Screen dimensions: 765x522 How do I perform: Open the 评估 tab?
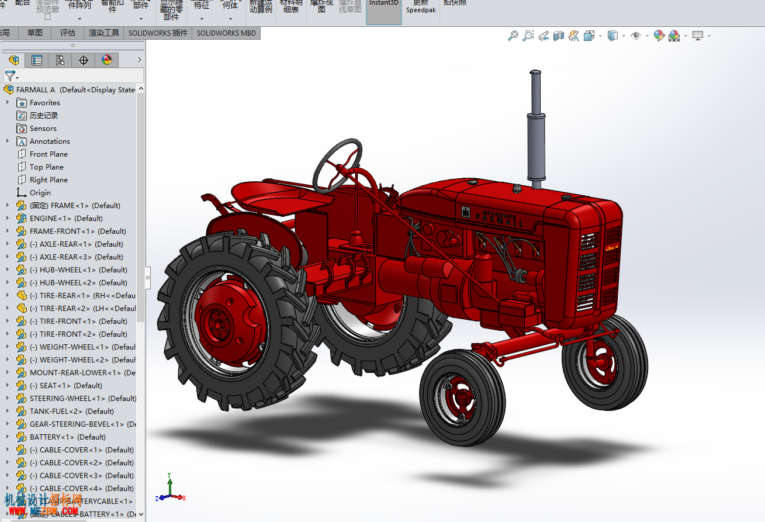tap(68, 33)
